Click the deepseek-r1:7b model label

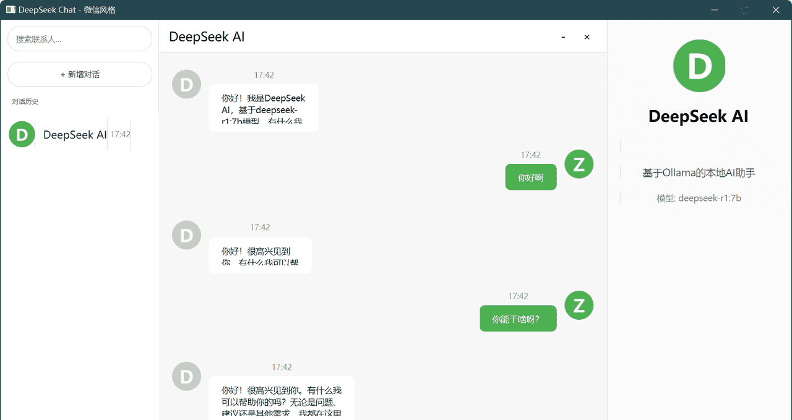coord(699,198)
